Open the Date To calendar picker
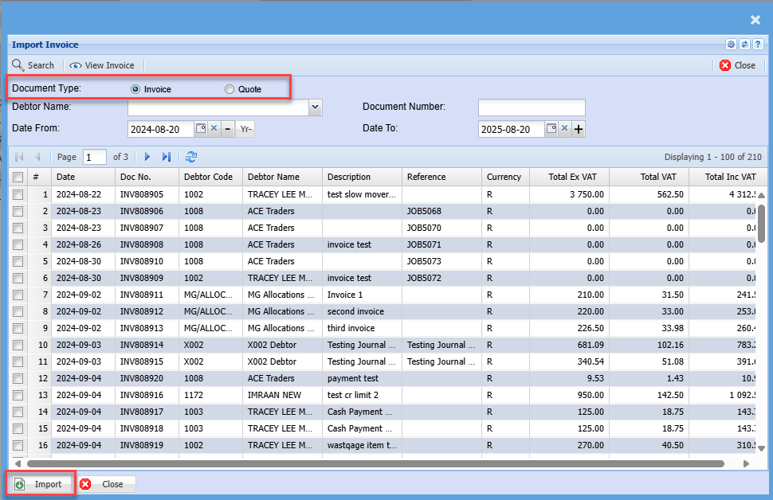The height and width of the screenshot is (500, 773). (x=551, y=129)
